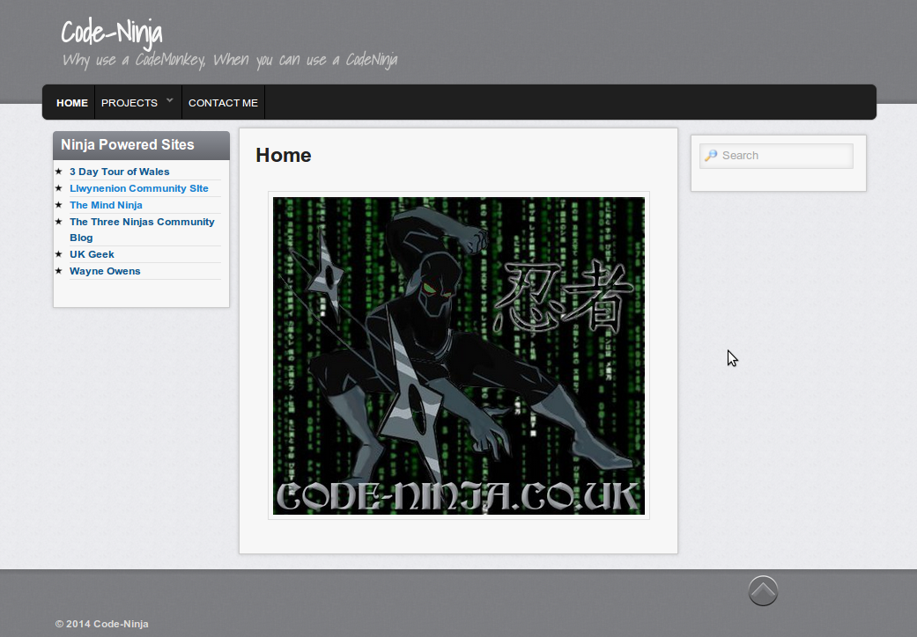The width and height of the screenshot is (917, 637).
Task: Open the 3 Day Tour of Wales link
Action: tap(119, 172)
